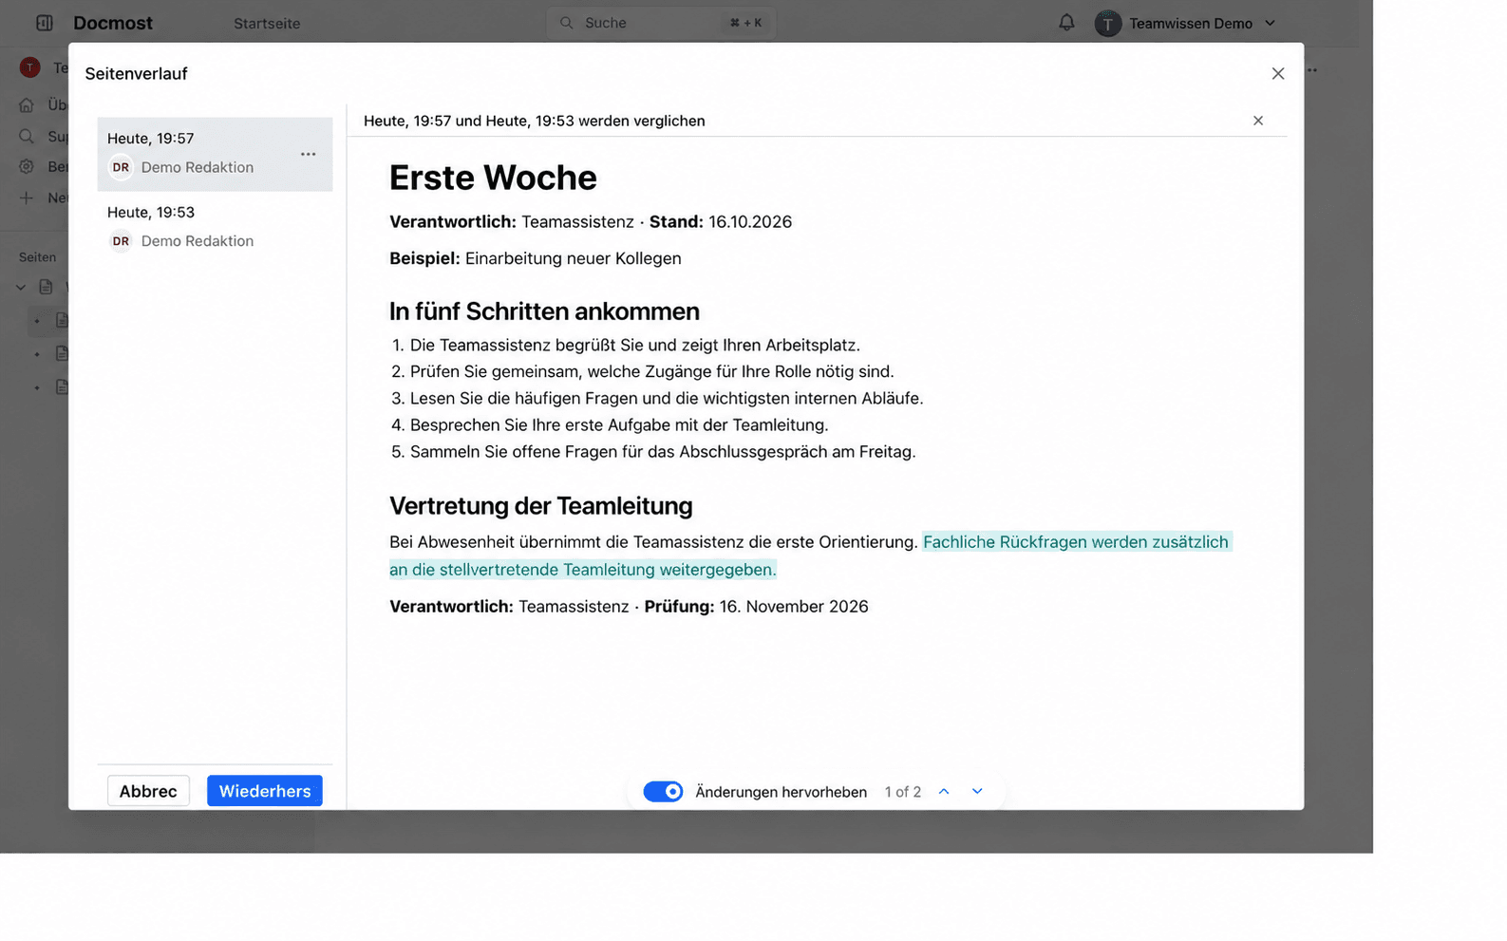The image size is (1507, 941).
Task: Click the highlighted text "Fachliche Rückfragen werden zusätzlich"
Action: click(1076, 542)
